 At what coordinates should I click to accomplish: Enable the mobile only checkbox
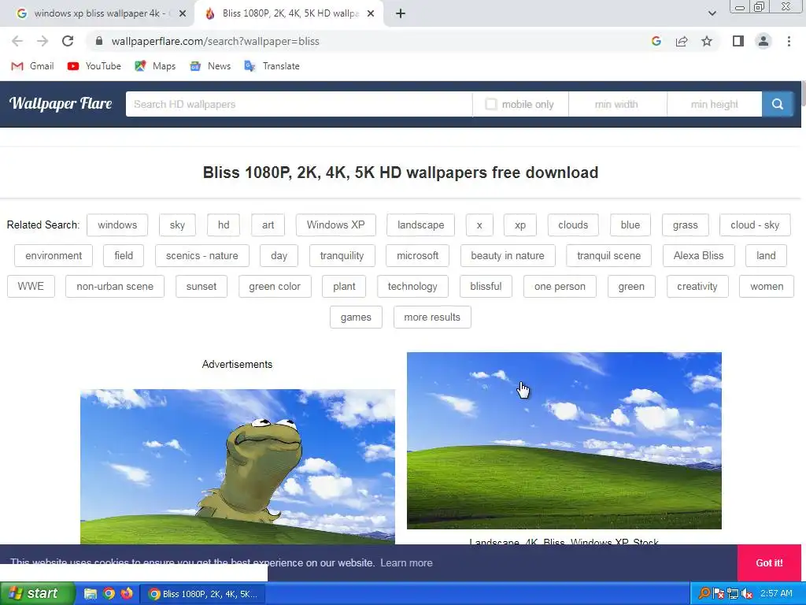(491, 104)
